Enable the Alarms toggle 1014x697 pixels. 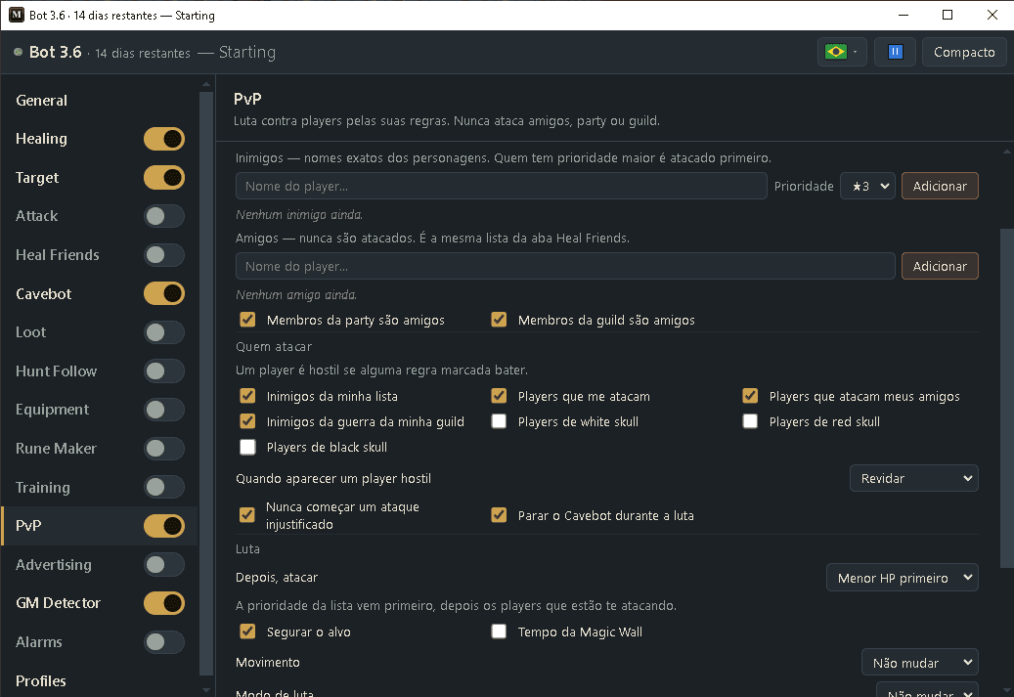[164, 642]
